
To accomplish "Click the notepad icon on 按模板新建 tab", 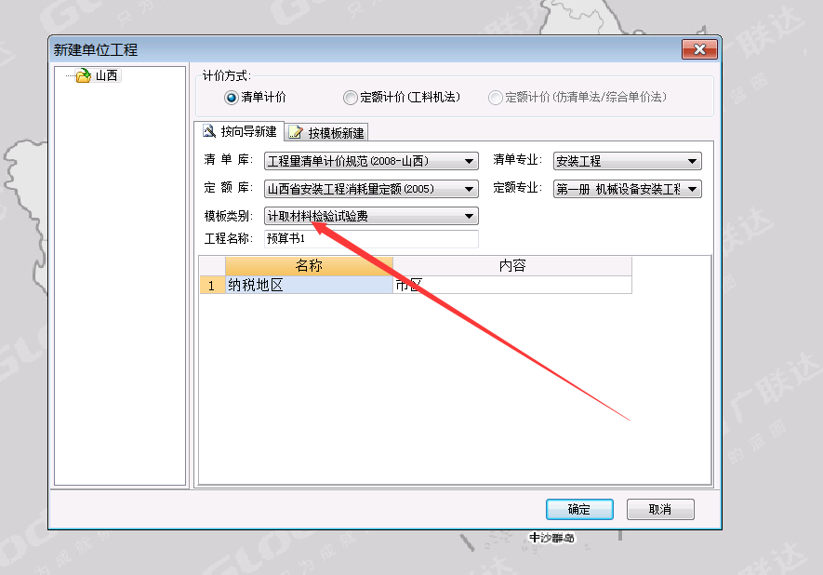I will point(296,133).
